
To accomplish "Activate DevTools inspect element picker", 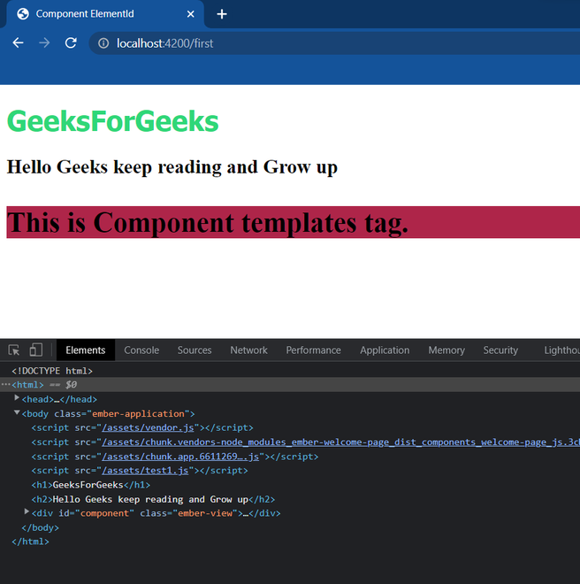I will [x=14, y=350].
